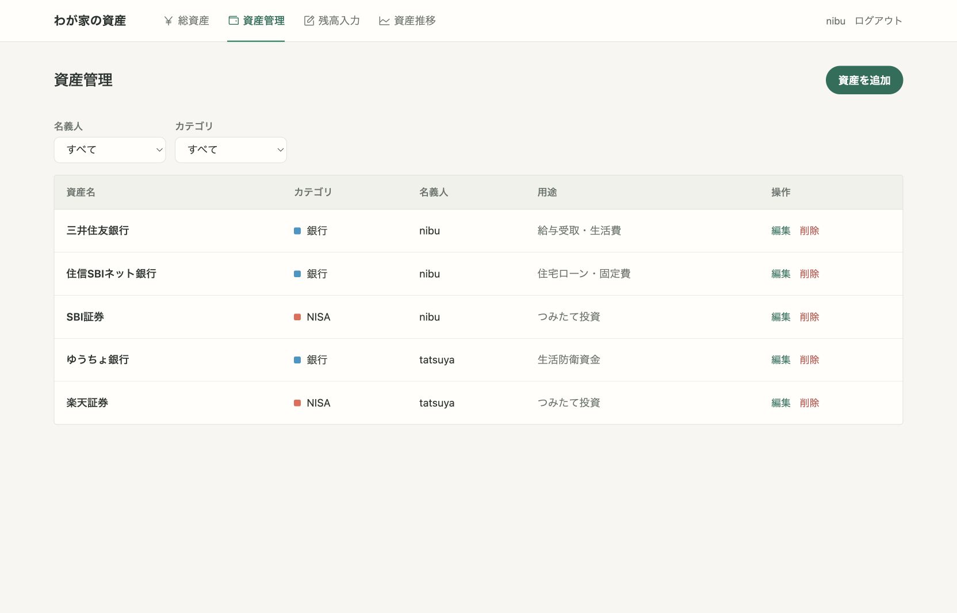Image resolution: width=957 pixels, height=613 pixels.
Task: Click the nibu username in header
Action: coord(836,21)
